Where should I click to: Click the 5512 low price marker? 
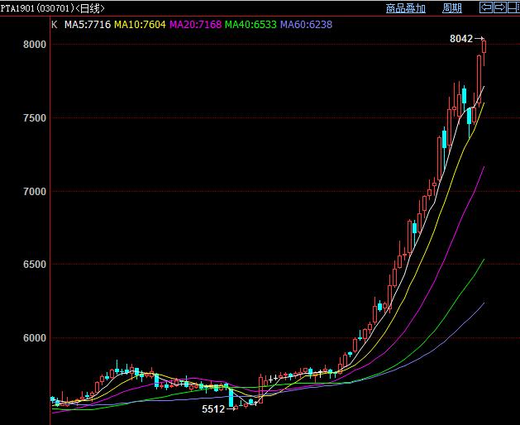pos(213,408)
